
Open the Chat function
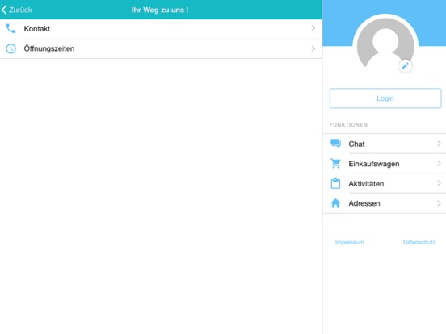coord(385,144)
